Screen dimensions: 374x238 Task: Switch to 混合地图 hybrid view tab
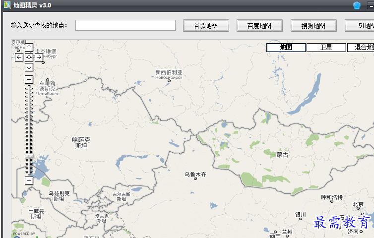click(361, 47)
